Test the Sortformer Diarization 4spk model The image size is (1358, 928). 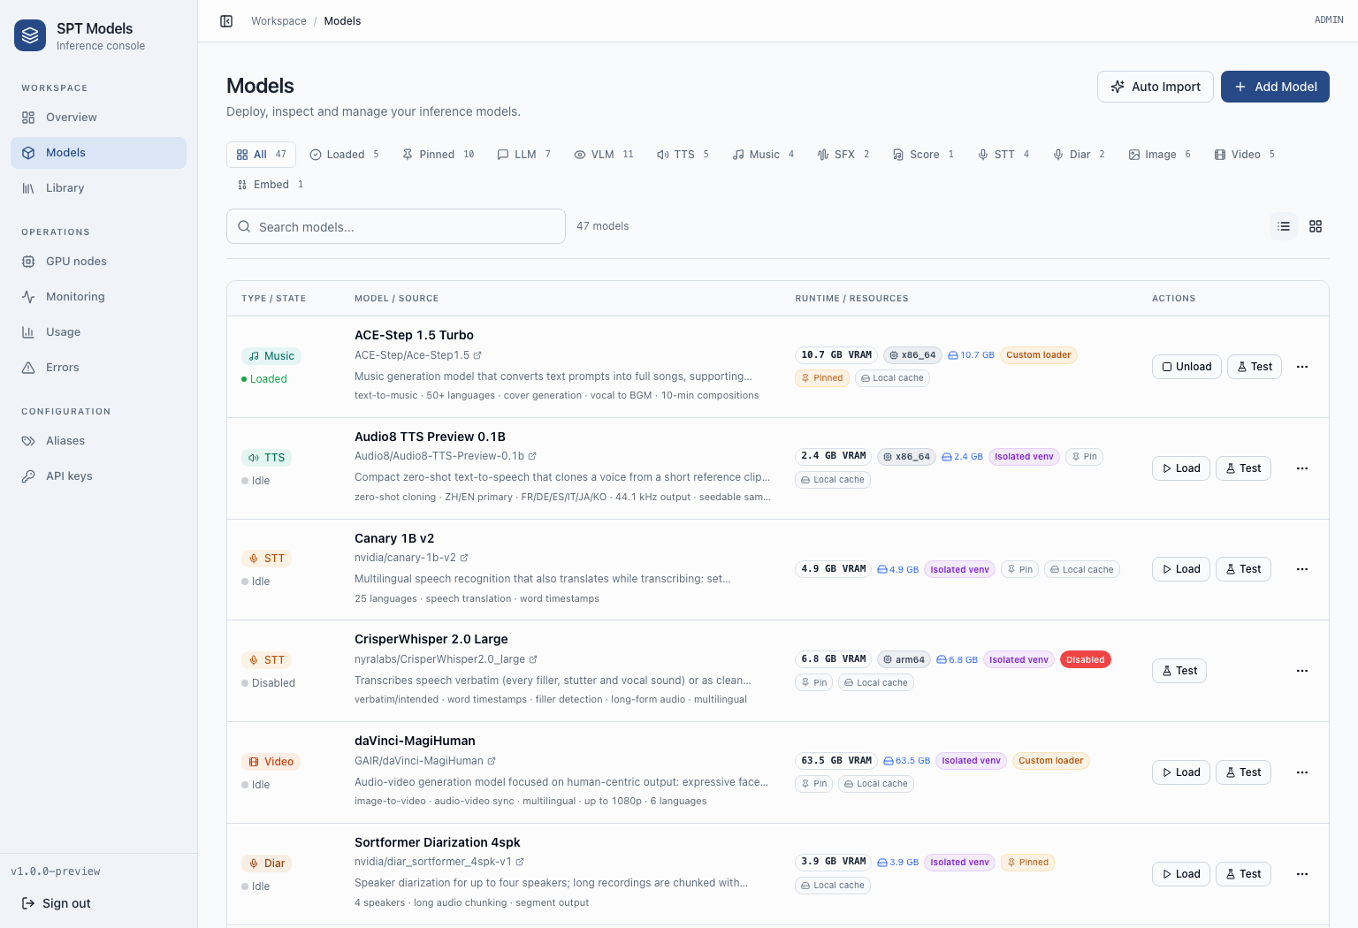click(1243, 874)
